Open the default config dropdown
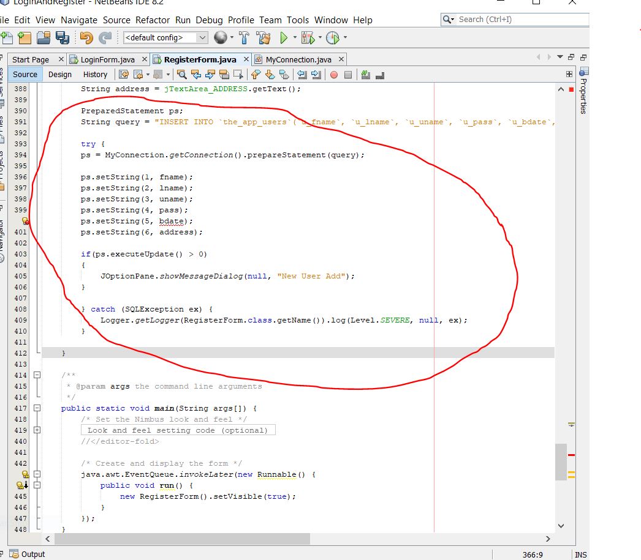 click(x=203, y=37)
